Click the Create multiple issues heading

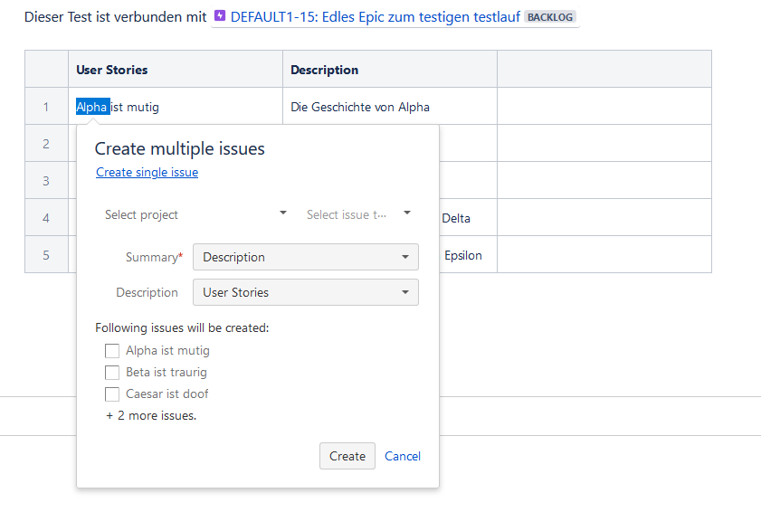pos(179,148)
